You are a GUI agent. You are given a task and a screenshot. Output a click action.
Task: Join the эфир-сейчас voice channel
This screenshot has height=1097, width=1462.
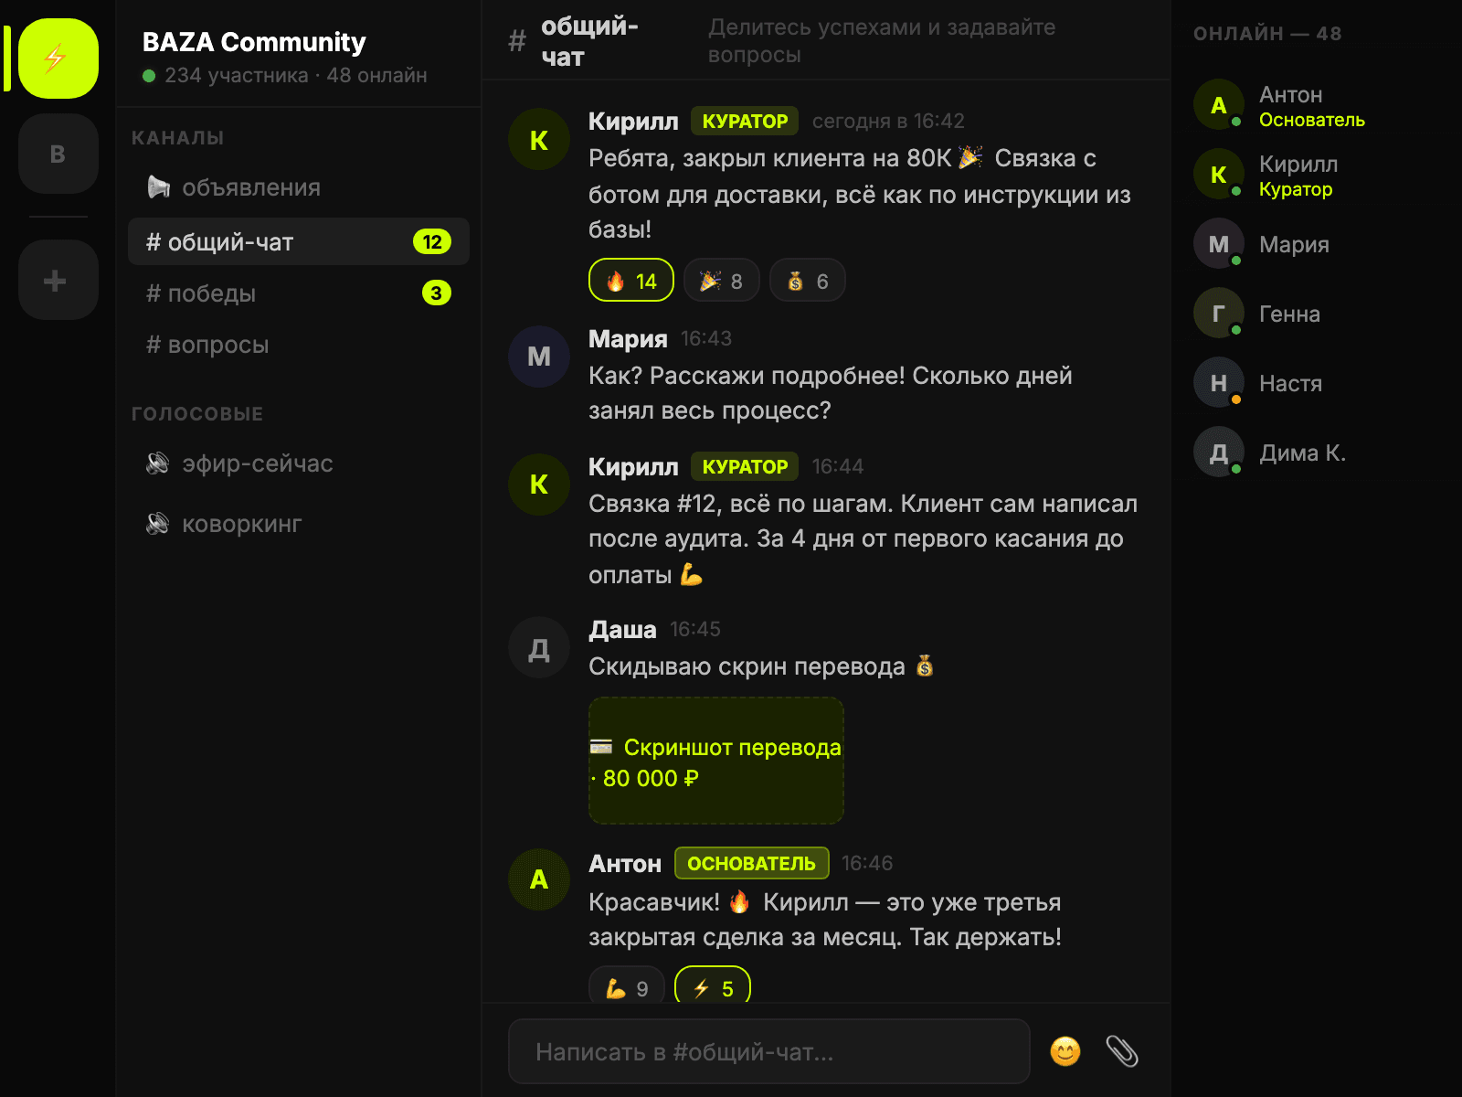(x=299, y=463)
